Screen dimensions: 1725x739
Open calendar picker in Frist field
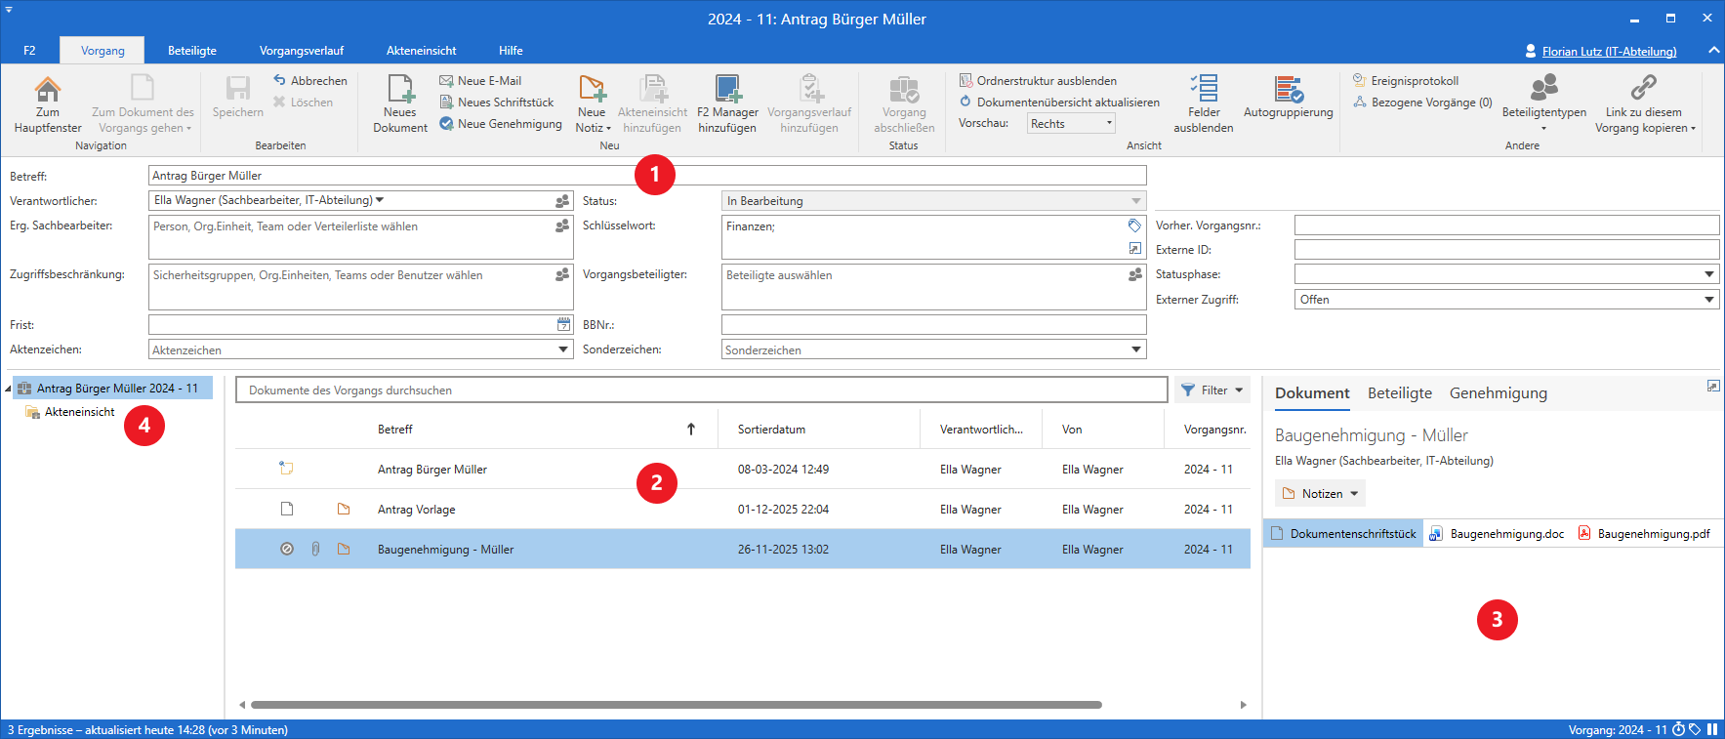563,324
